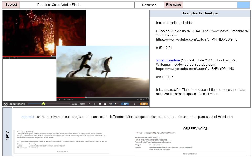Click the blue square next to File name field
The height and width of the screenshot is (157, 252).
pos(244,5)
